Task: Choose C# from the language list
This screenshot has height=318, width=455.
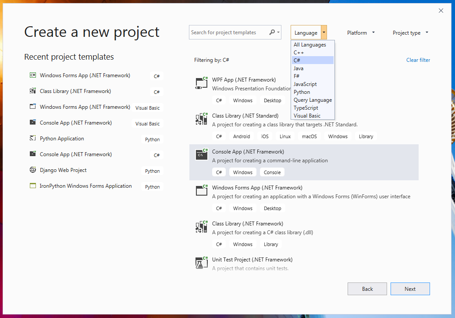Action: click(x=313, y=60)
